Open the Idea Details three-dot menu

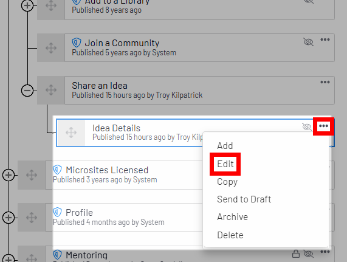323,126
